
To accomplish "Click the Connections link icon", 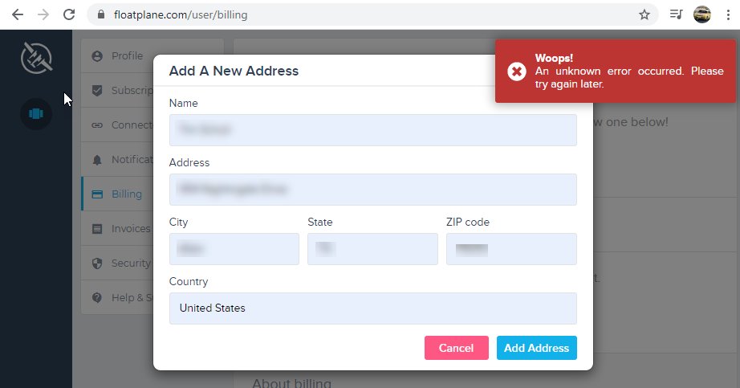I will click(97, 125).
